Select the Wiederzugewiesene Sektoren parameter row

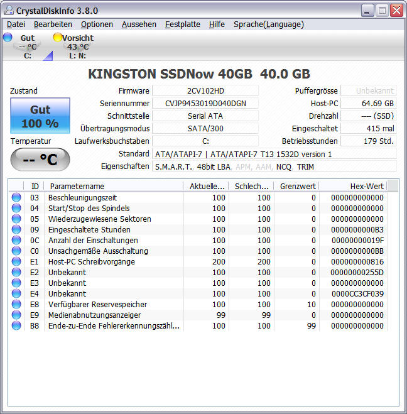coord(198,219)
